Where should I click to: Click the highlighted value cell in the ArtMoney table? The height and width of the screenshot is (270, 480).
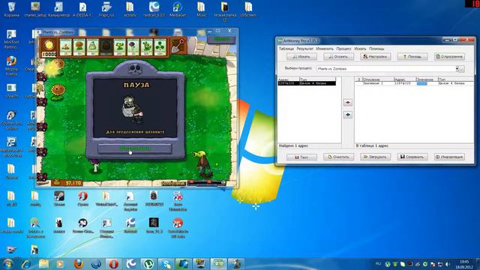[421, 83]
